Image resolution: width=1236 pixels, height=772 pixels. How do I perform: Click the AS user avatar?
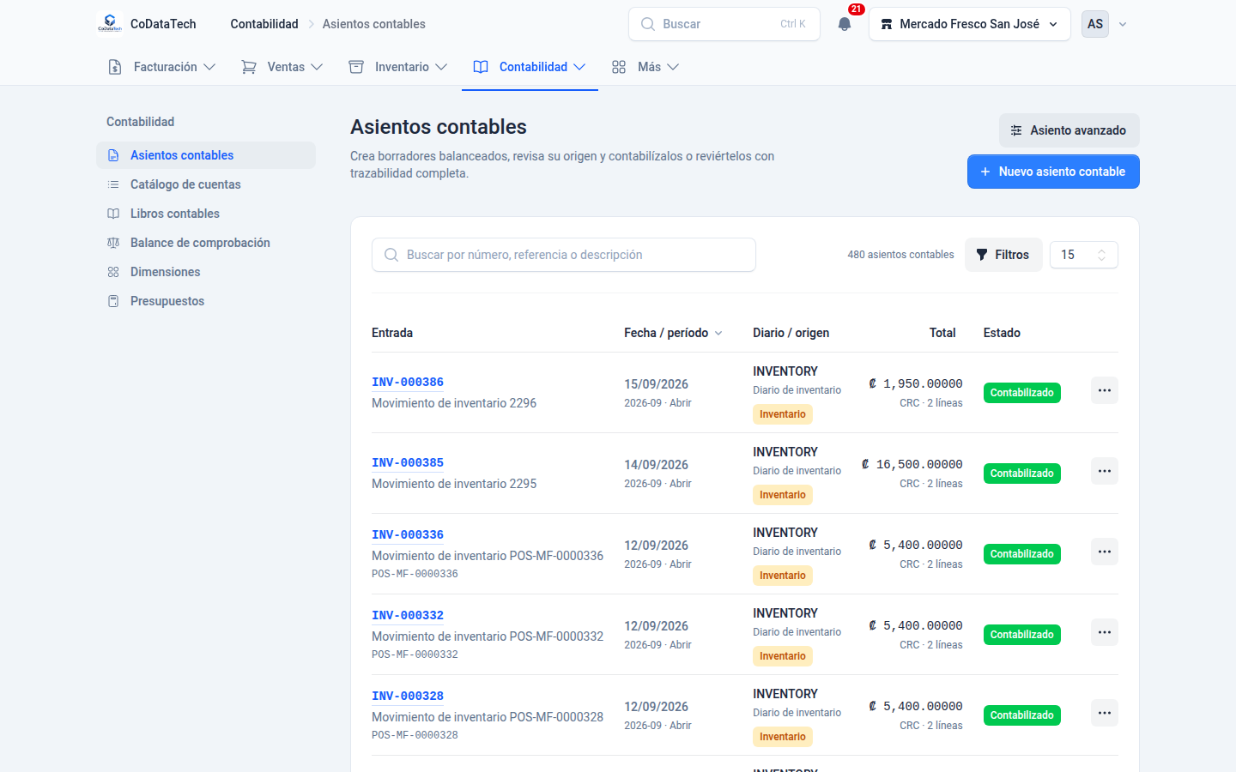pos(1095,24)
